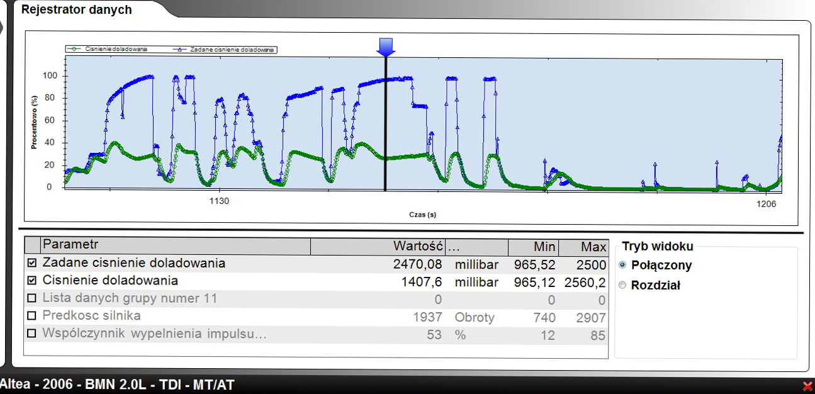Click the Min value 740
815x394 pixels.
click(x=544, y=318)
